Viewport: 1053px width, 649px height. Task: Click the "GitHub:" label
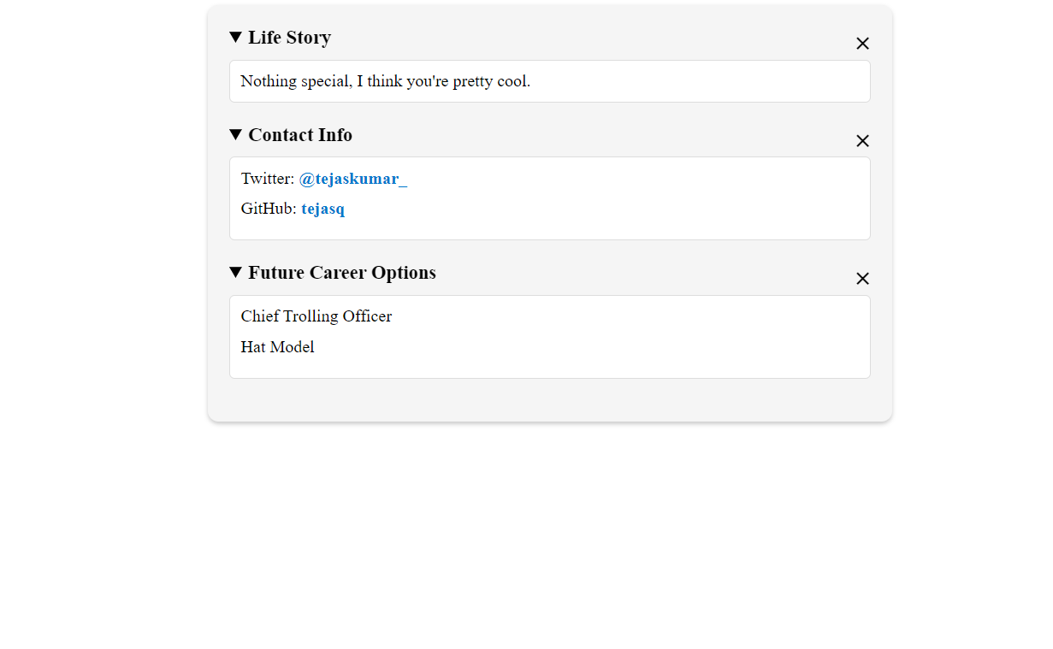tap(269, 209)
